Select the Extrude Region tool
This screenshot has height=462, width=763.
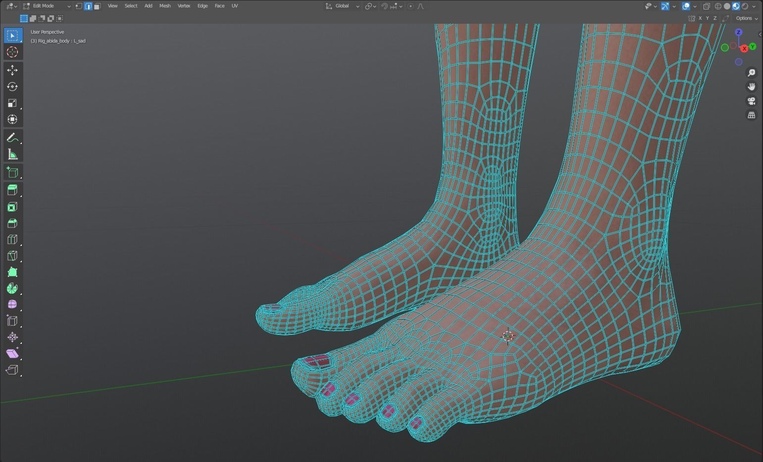click(12, 190)
